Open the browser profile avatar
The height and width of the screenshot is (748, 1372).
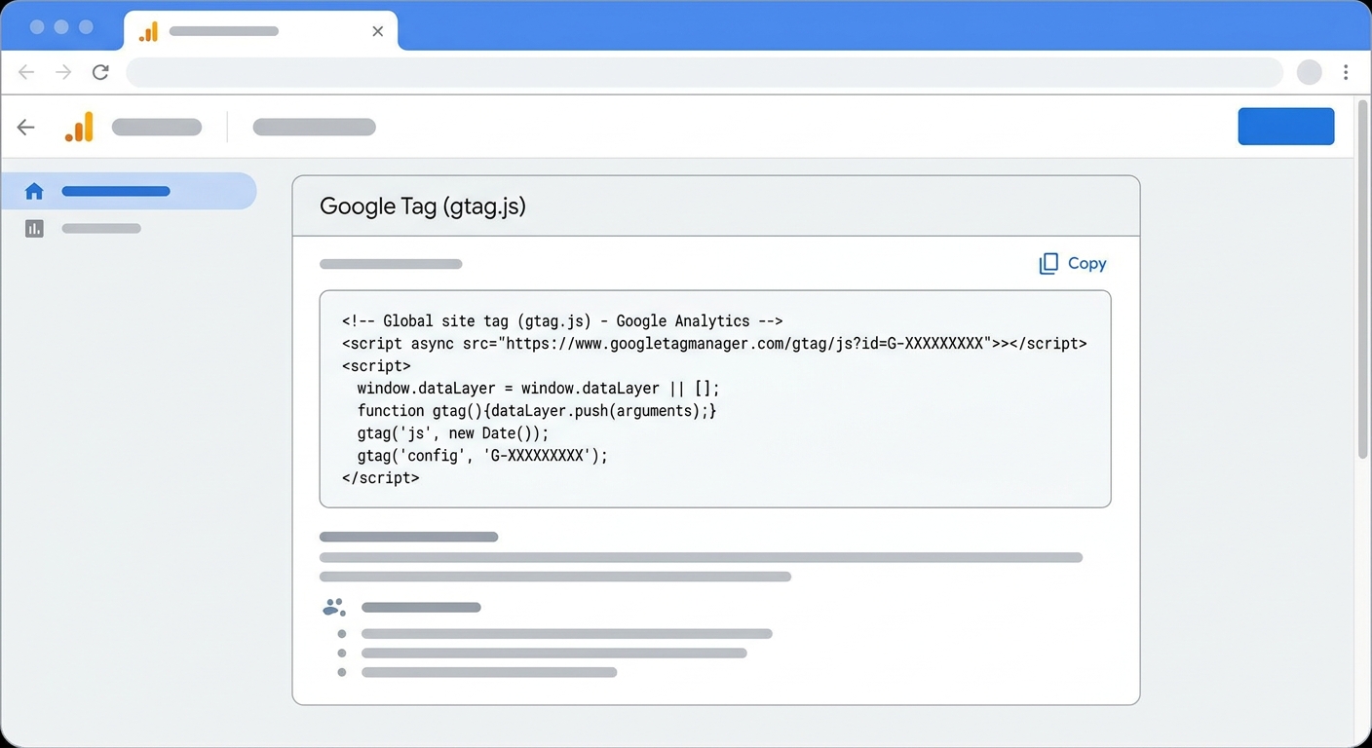tap(1310, 72)
